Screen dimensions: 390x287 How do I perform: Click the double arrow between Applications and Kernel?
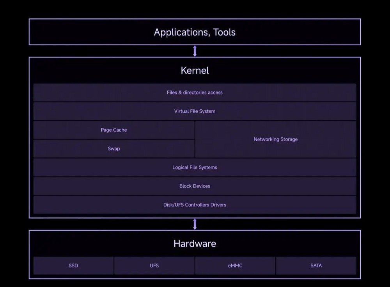coord(195,51)
